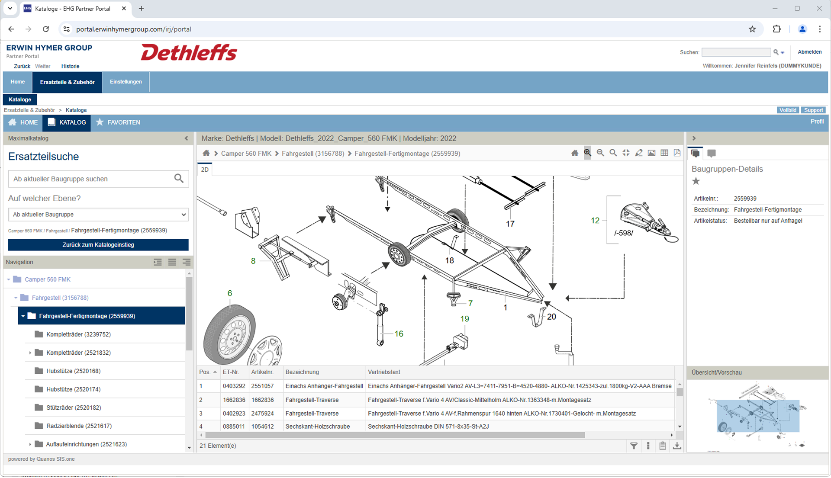Viewport: 831px width, 478px height.
Task: Collapse the Fahrgestell-Fertigmontage tree node
Action: [23, 316]
